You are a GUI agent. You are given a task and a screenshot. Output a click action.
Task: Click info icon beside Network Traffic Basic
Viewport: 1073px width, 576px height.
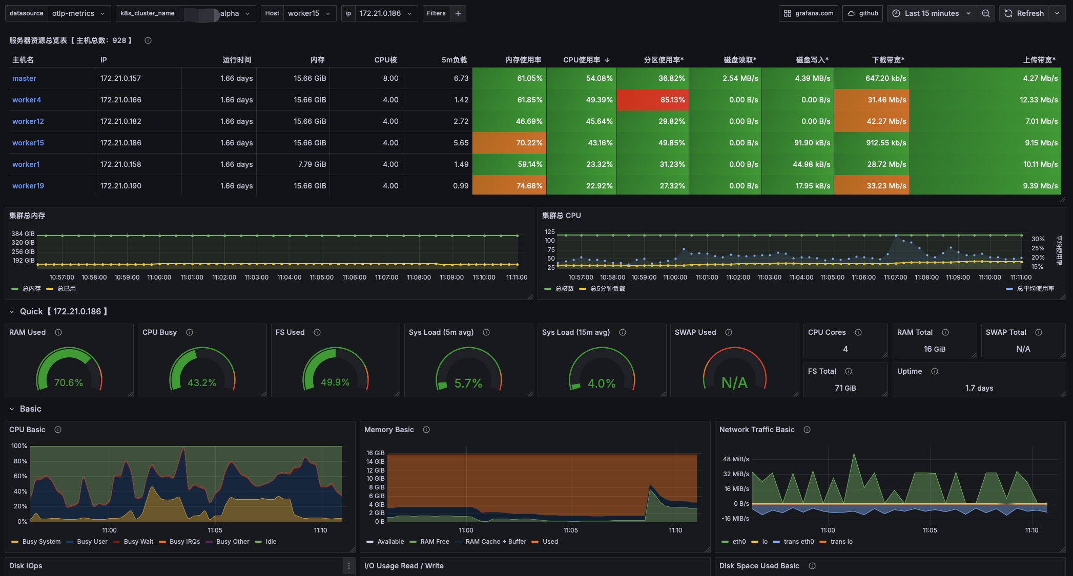pos(807,430)
